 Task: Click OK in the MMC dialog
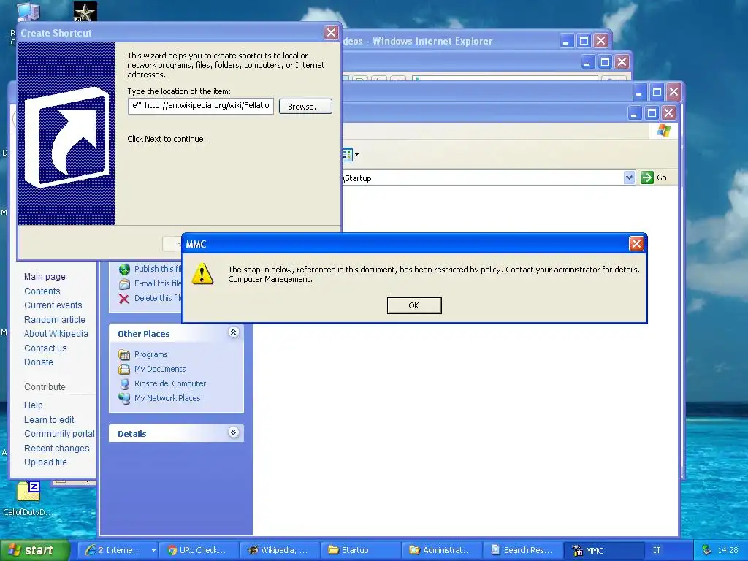[414, 305]
